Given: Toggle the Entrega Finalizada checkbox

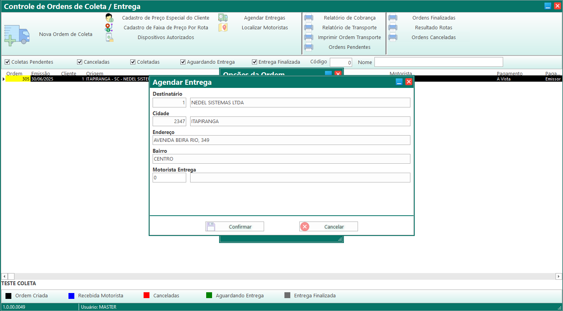Looking at the screenshot, I should pos(254,62).
